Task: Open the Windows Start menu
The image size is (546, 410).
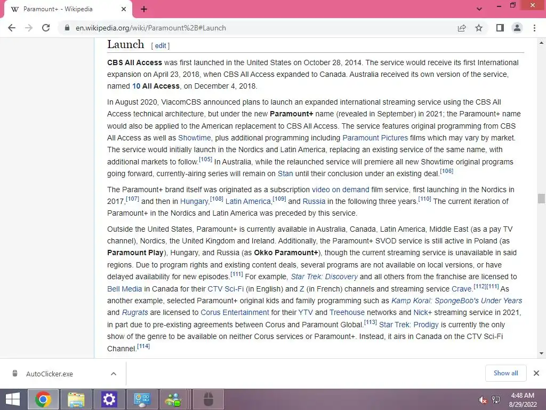Action: coord(13,399)
